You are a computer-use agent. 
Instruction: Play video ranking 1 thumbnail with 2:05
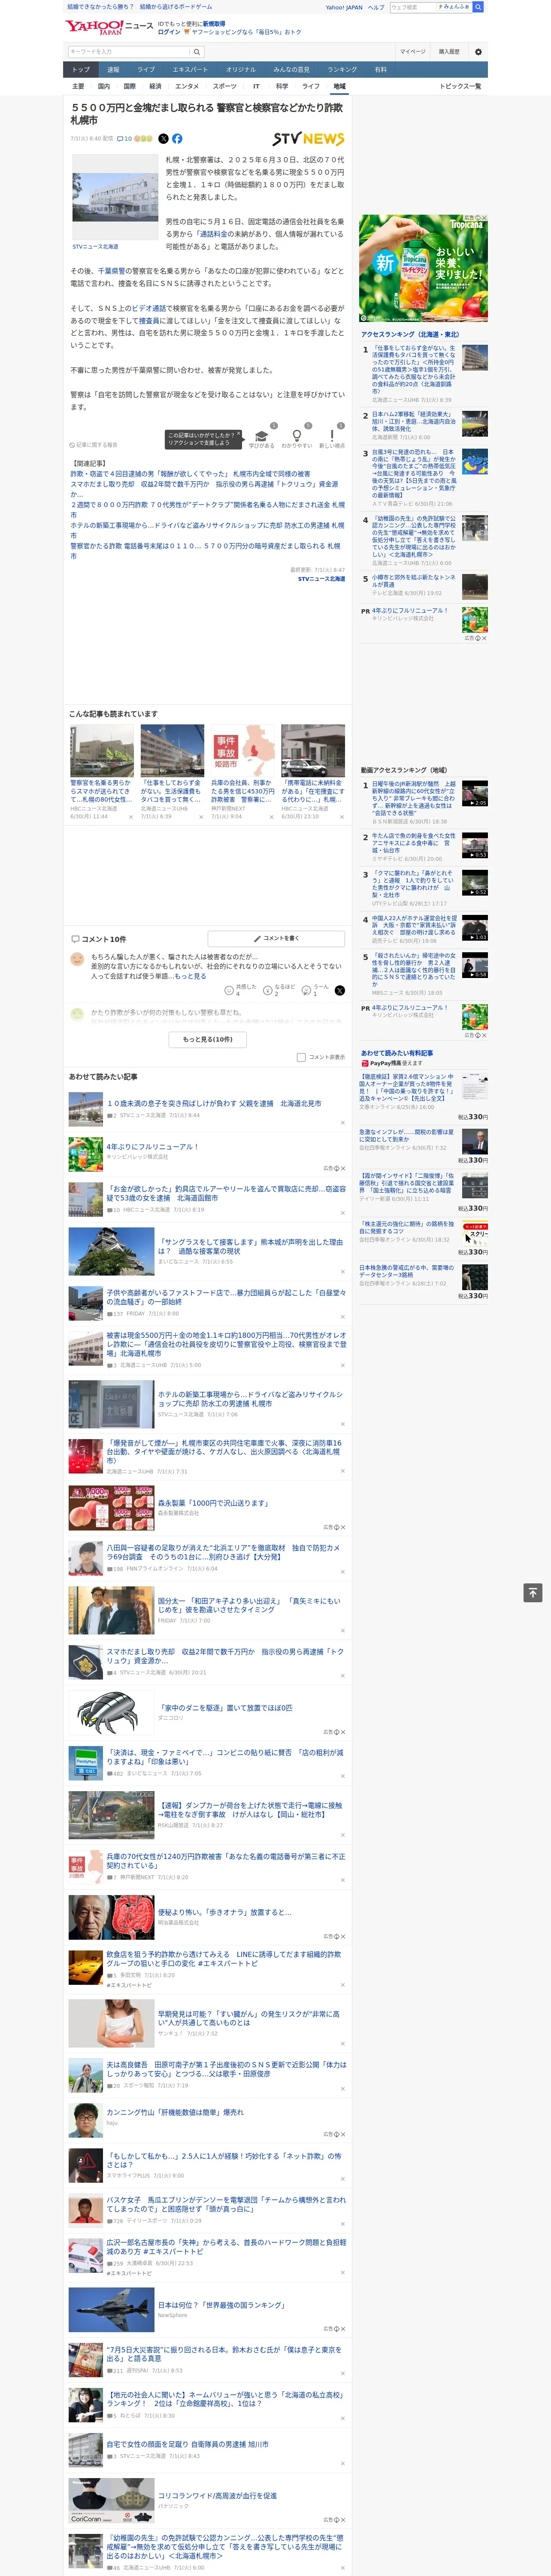pyautogui.click(x=475, y=793)
